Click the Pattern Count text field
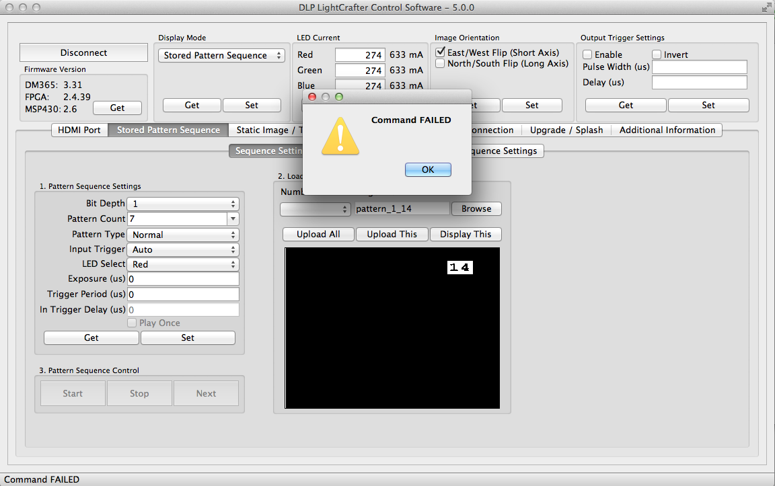Image resolution: width=775 pixels, height=486 pixels. pos(177,218)
